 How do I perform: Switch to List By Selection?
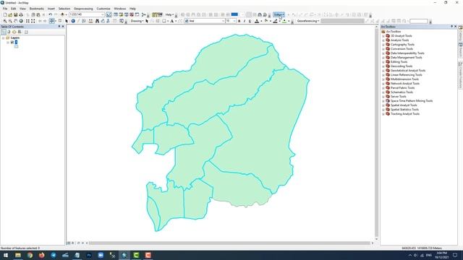click(x=20, y=32)
